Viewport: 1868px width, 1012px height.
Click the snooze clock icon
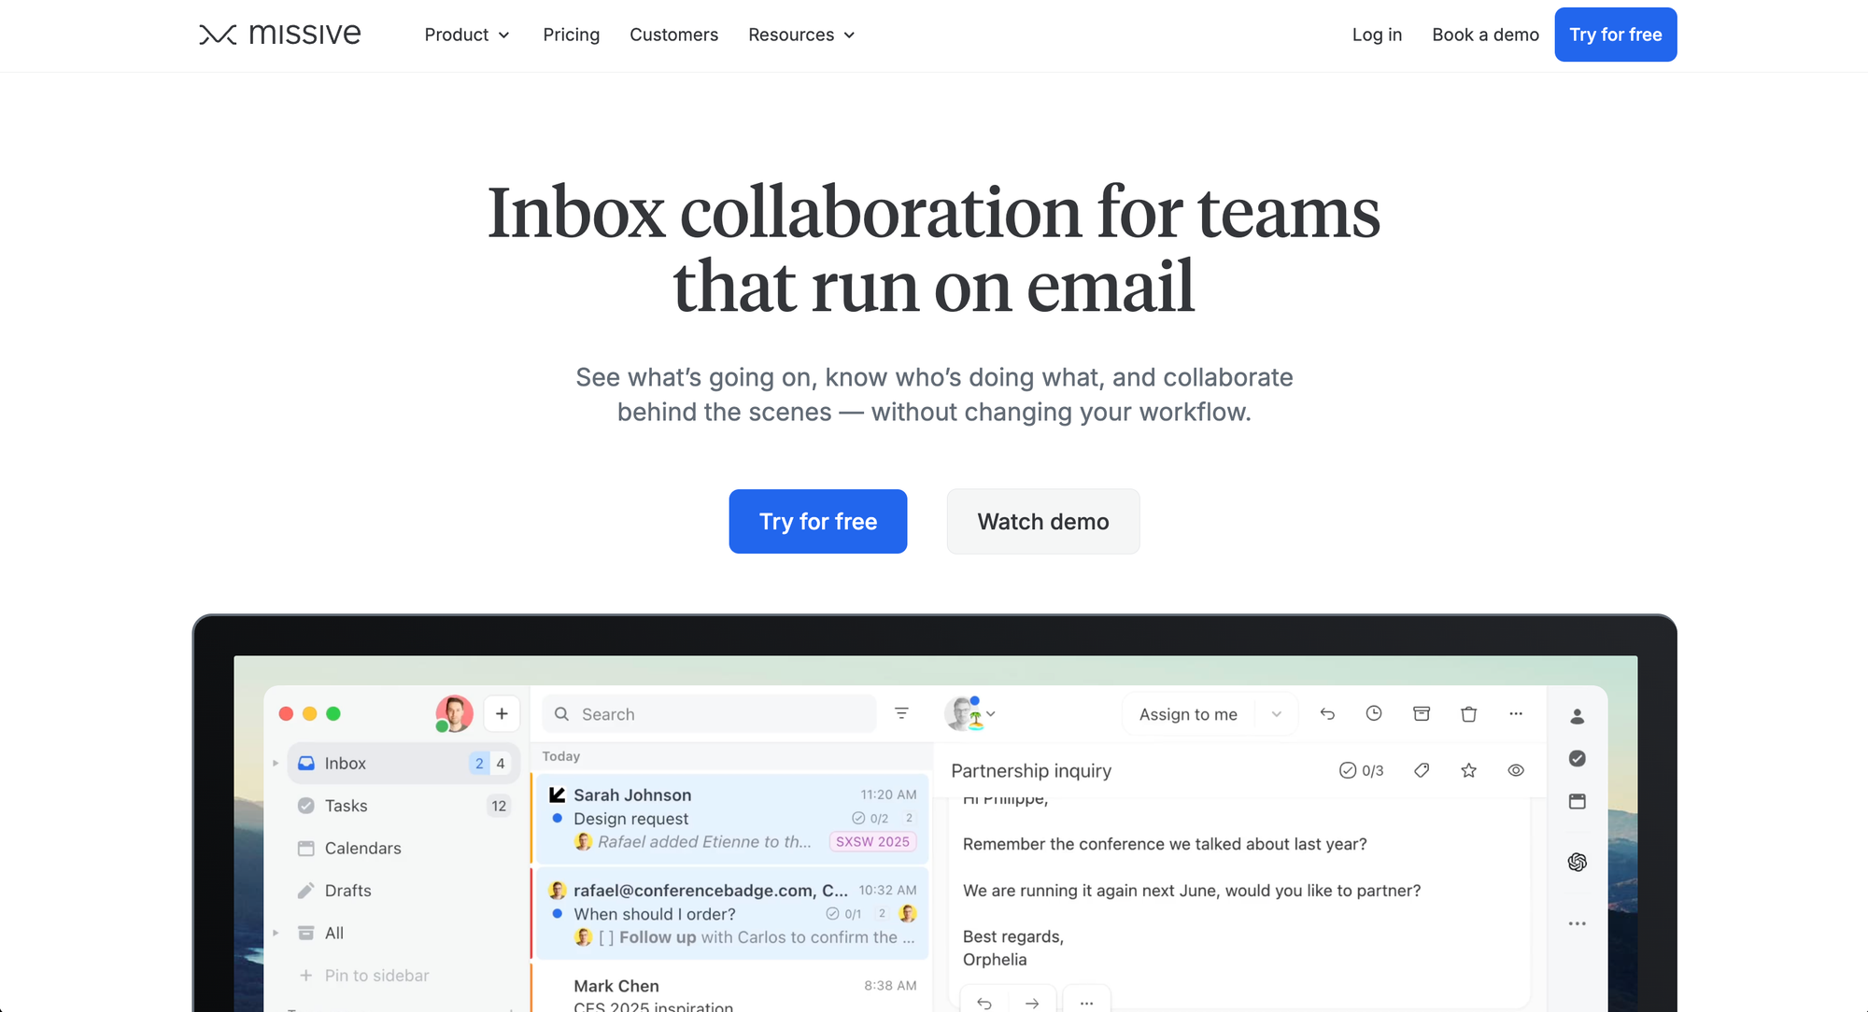click(x=1374, y=714)
